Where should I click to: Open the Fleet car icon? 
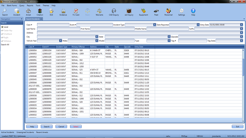pos(156,12)
